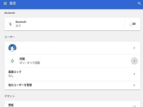The width and height of the screenshot is (143, 107).
Task: Toggle the Bluetooth switch on
Action: click(132, 24)
